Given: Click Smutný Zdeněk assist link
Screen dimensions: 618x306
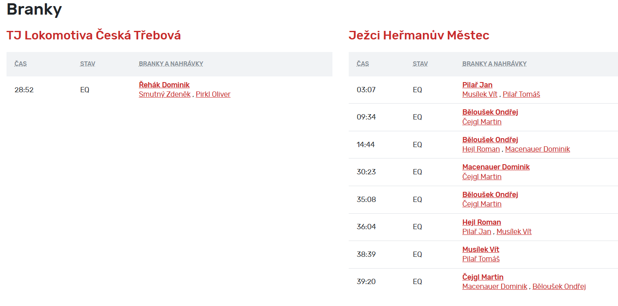Looking at the screenshot, I should [165, 94].
